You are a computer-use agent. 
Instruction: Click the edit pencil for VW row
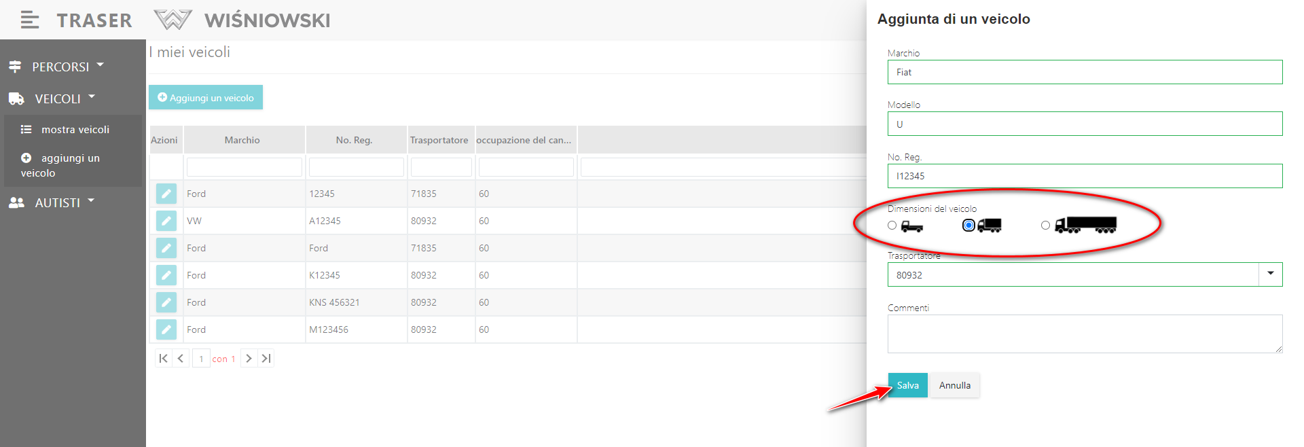(x=166, y=221)
